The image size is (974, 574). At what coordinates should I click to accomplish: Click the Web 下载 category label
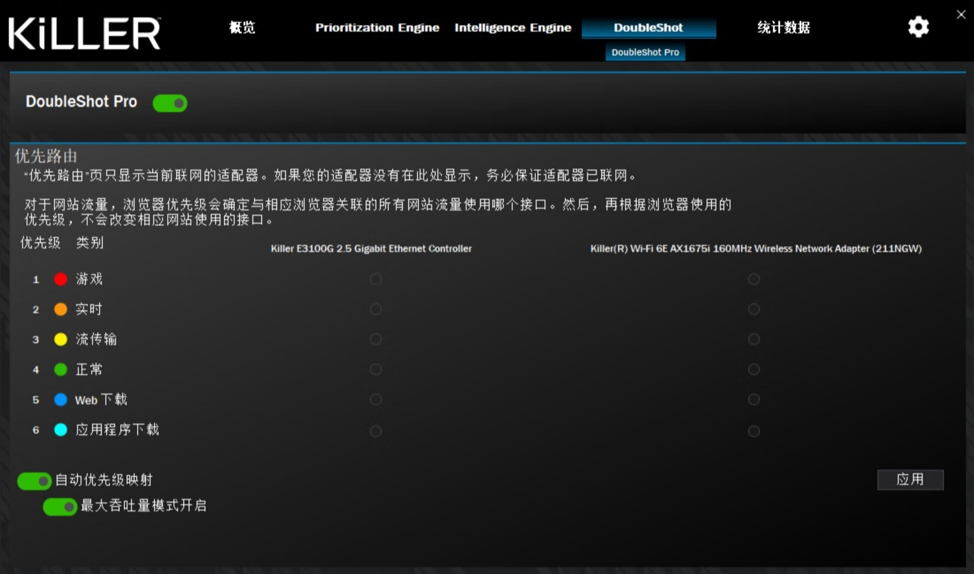[x=101, y=399]
